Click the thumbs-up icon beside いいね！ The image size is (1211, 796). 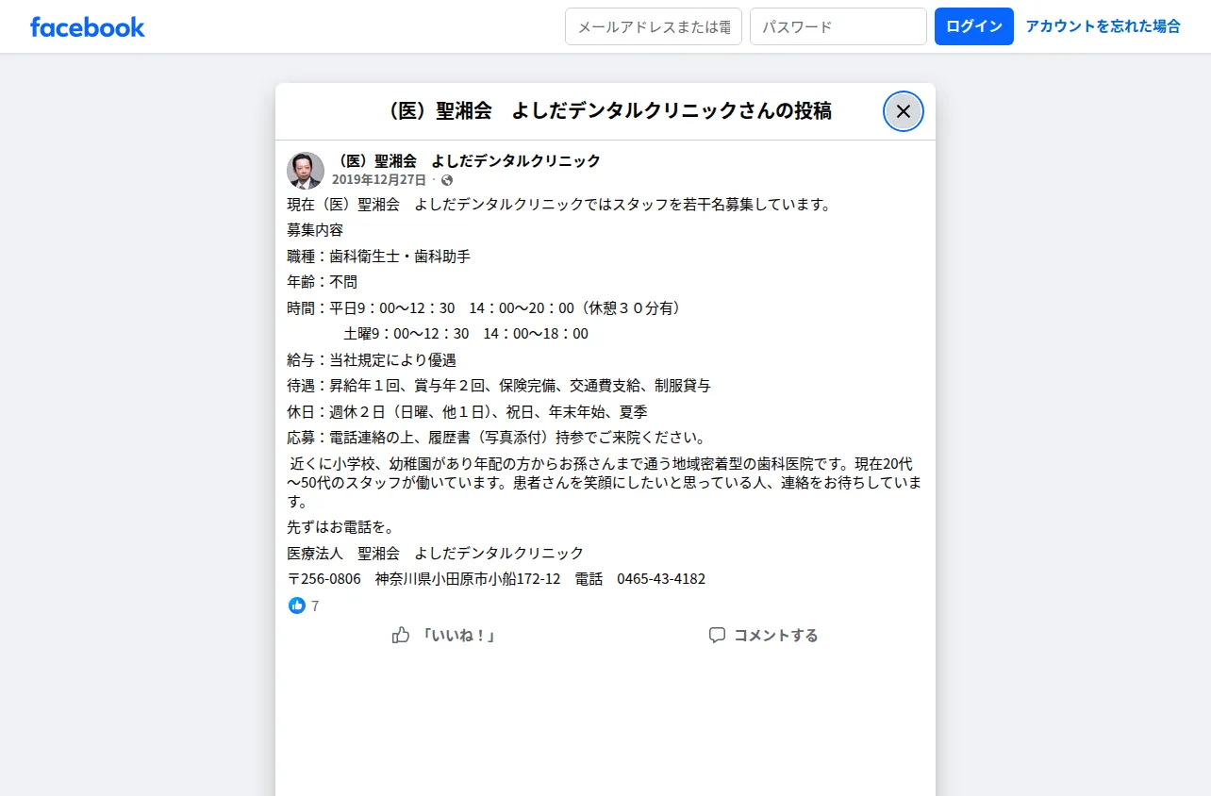click(401, 635)
